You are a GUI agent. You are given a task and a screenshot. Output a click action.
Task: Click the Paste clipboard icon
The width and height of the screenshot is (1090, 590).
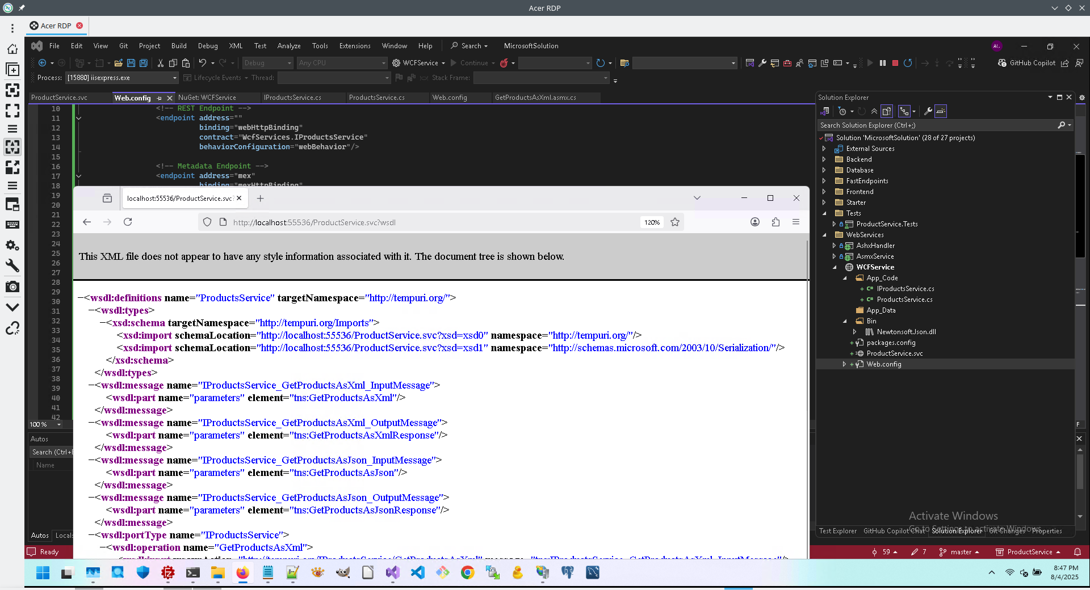tap(186, 63)
